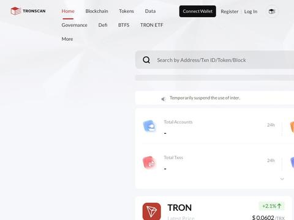Image resolution: width=294 pixels, height=220 pixels.
Task: Click the Total Txns label
Action: tap(173, 158)
